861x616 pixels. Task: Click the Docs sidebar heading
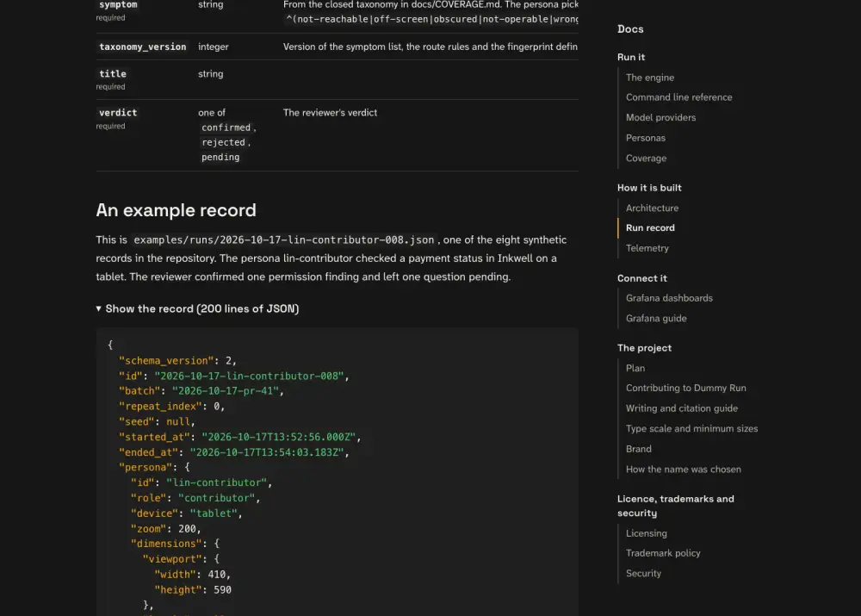tap(630, 29)
